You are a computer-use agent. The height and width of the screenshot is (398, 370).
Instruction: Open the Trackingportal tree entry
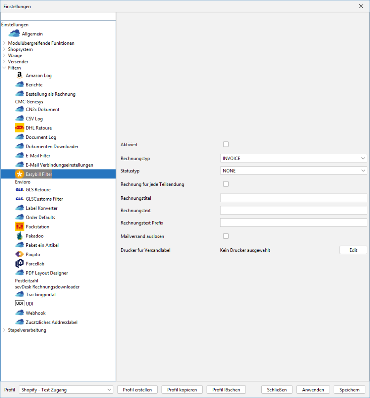[40, 295]
